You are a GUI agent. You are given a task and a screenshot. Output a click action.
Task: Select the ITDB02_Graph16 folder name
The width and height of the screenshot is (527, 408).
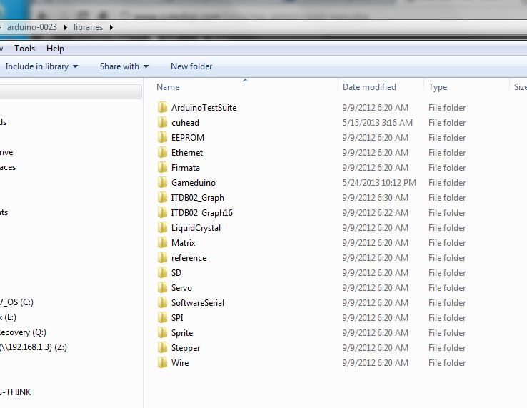201,213
